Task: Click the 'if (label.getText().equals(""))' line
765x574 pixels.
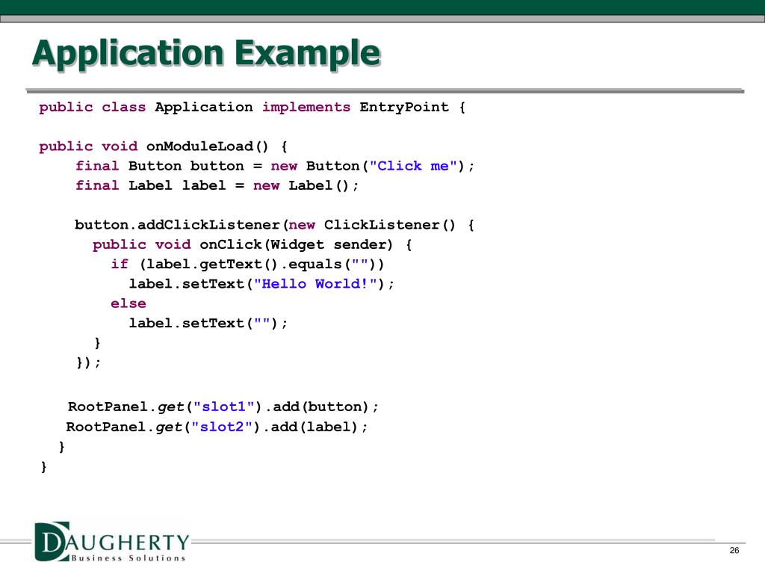Action: (247, 264)
